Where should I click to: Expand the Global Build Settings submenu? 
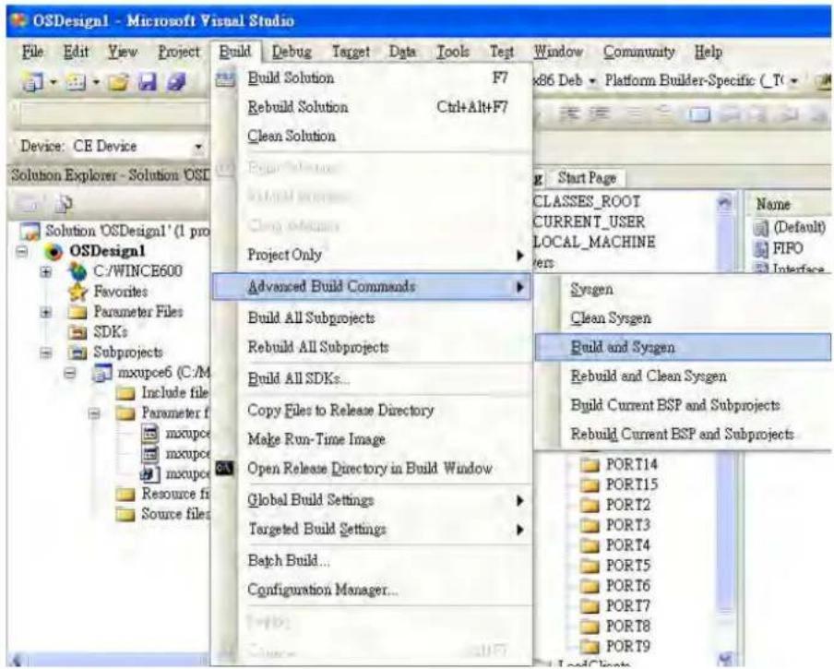[x=373, y=500]
